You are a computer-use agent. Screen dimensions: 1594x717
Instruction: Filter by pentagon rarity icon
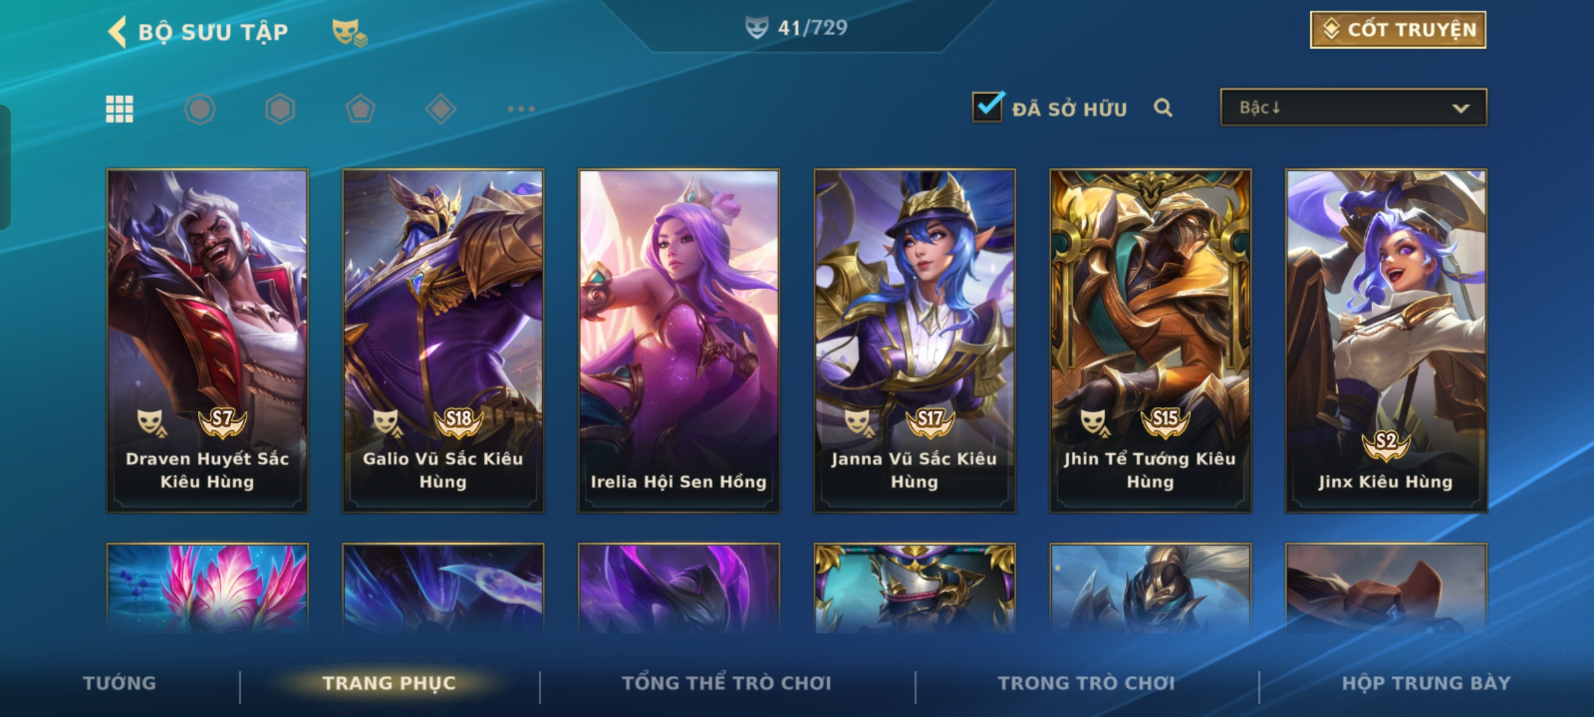click(361, 109)
